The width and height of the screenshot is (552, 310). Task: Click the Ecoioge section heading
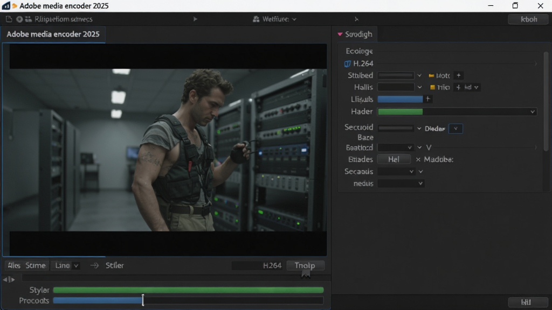click(x=359, y=51)
